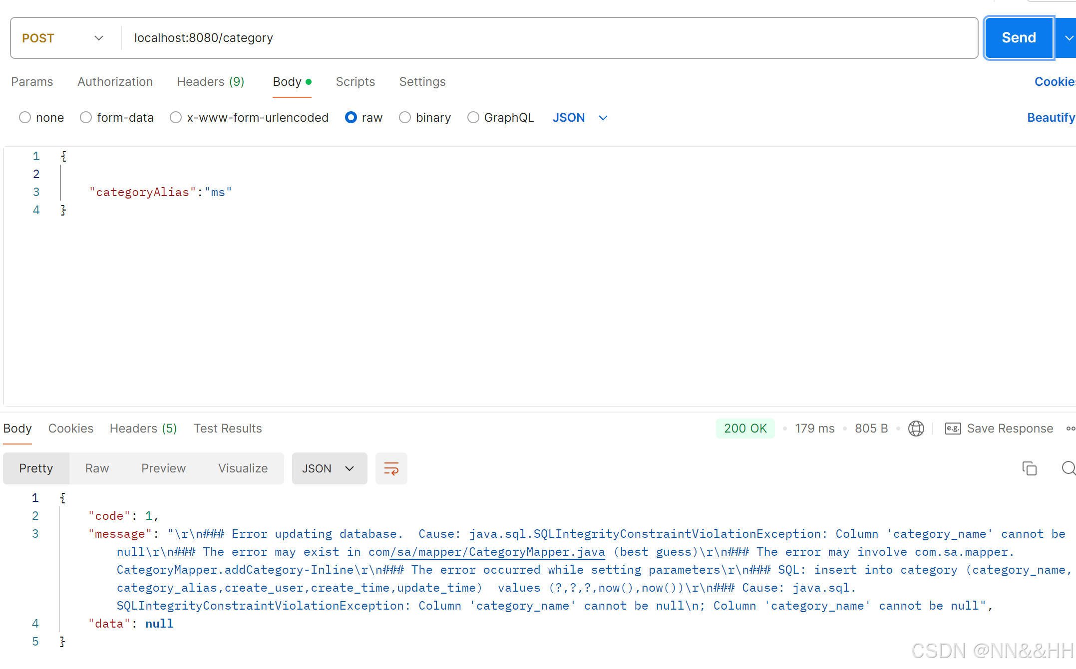Click the copy response icon
Image resolution: width=1076 pixels, height=669 pixels.
coord(1029,468)
